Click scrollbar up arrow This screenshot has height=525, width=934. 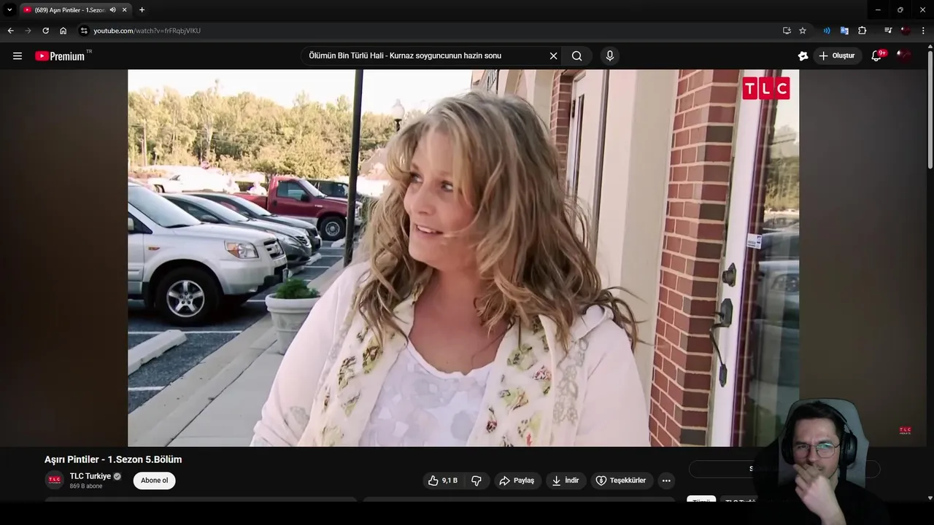pos(930,46)
